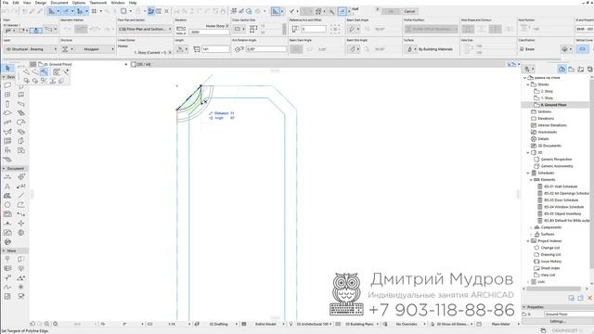This screenshot has width=594, height=334.
Task: Collapse the Project Indexes node in the navigator
Action: (x=528, y=241)
